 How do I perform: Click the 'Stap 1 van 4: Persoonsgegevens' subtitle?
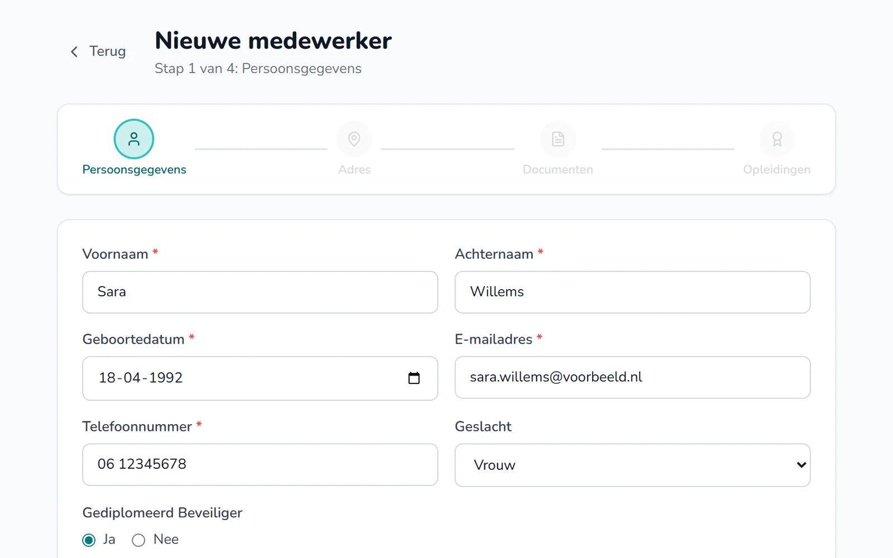(258, 69)
